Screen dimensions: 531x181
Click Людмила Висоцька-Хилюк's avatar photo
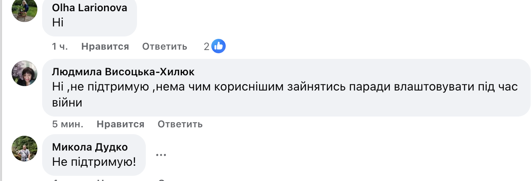(25, 73)
